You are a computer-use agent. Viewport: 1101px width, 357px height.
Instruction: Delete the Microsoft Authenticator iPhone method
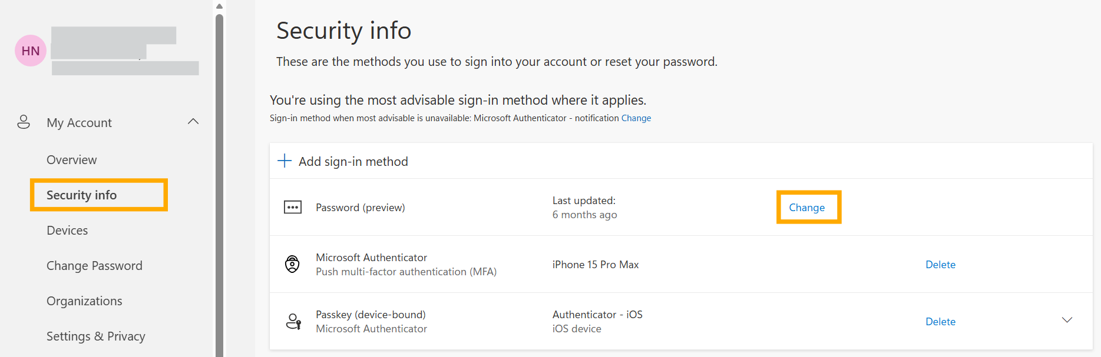(x=940, y=265)
